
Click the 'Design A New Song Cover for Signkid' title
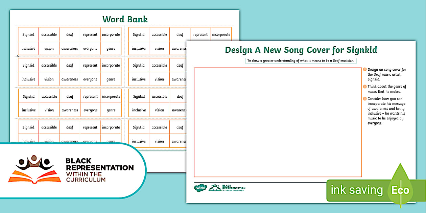pyautogui.click(x=301, y=50)
